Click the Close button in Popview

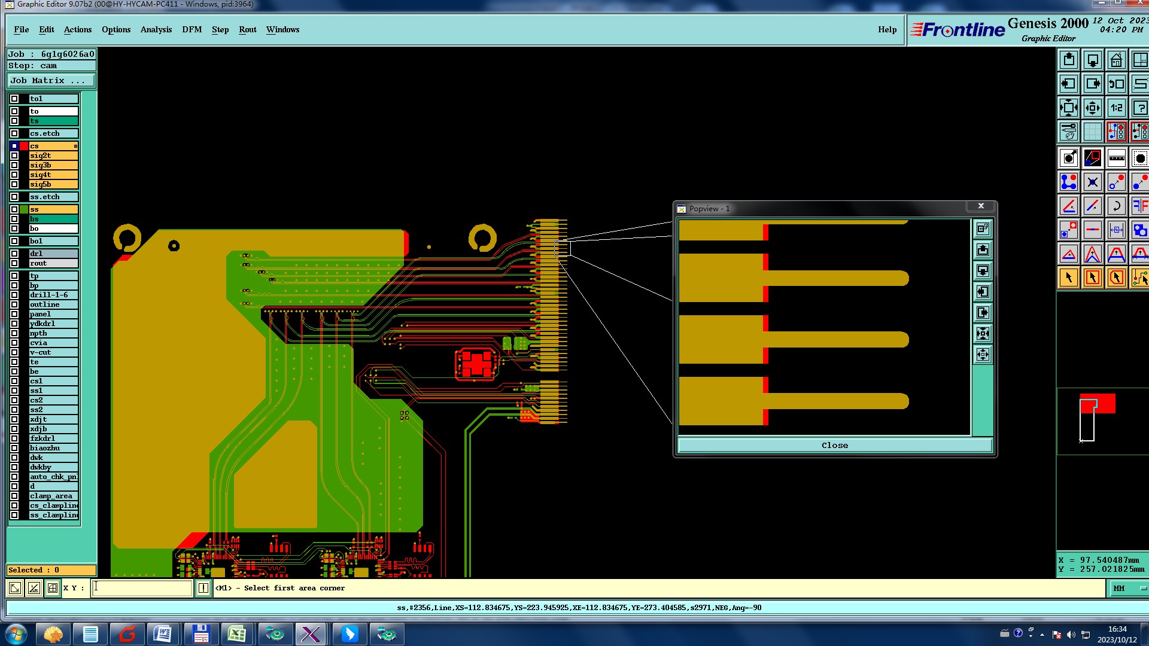[x=834, y=446]
